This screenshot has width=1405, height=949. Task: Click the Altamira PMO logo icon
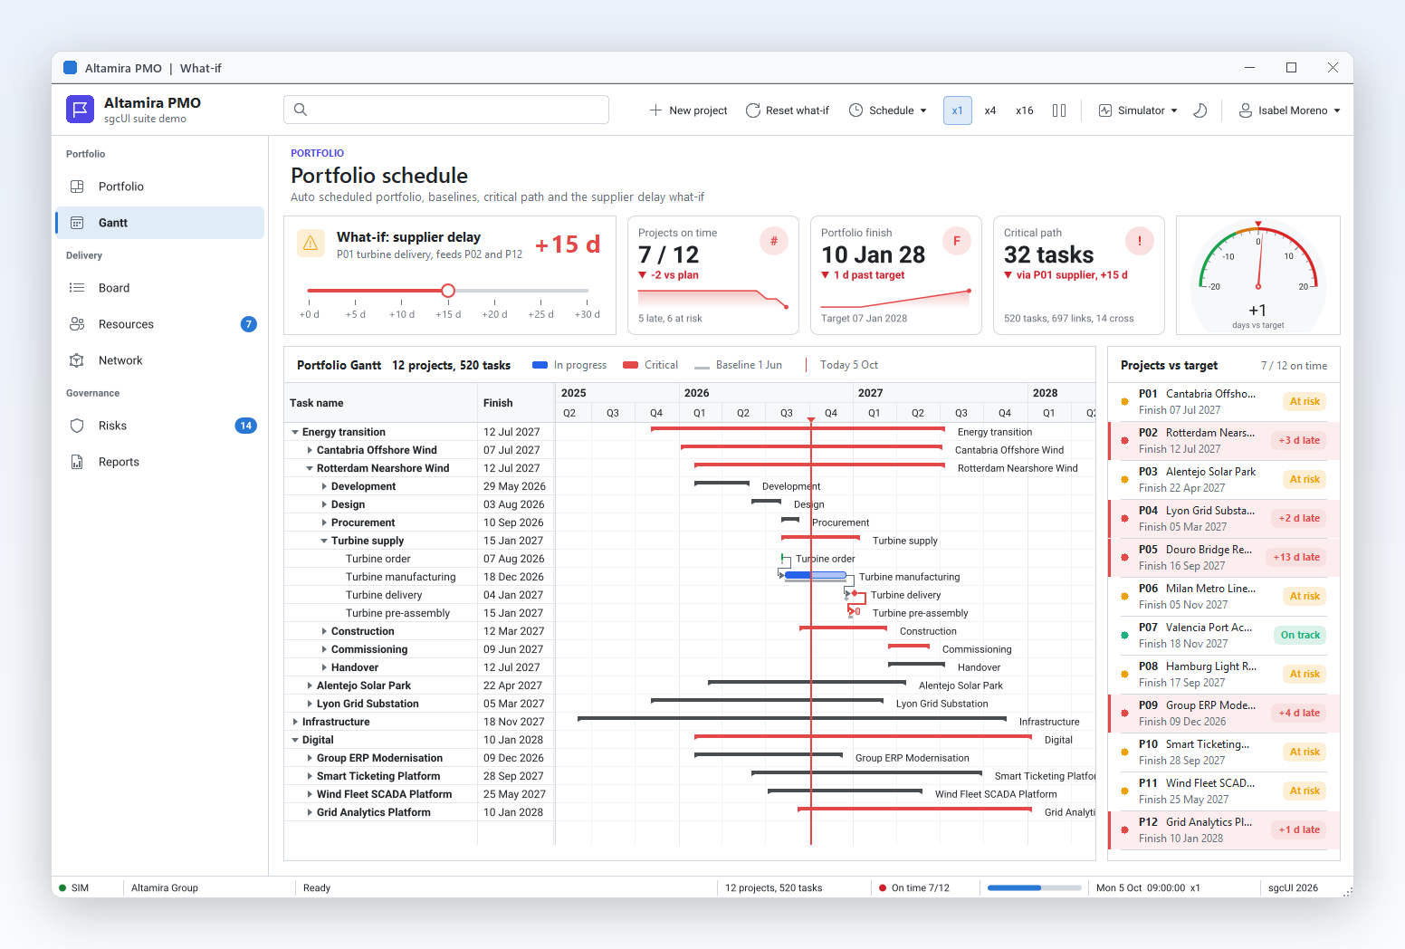[x=80, y=110]
